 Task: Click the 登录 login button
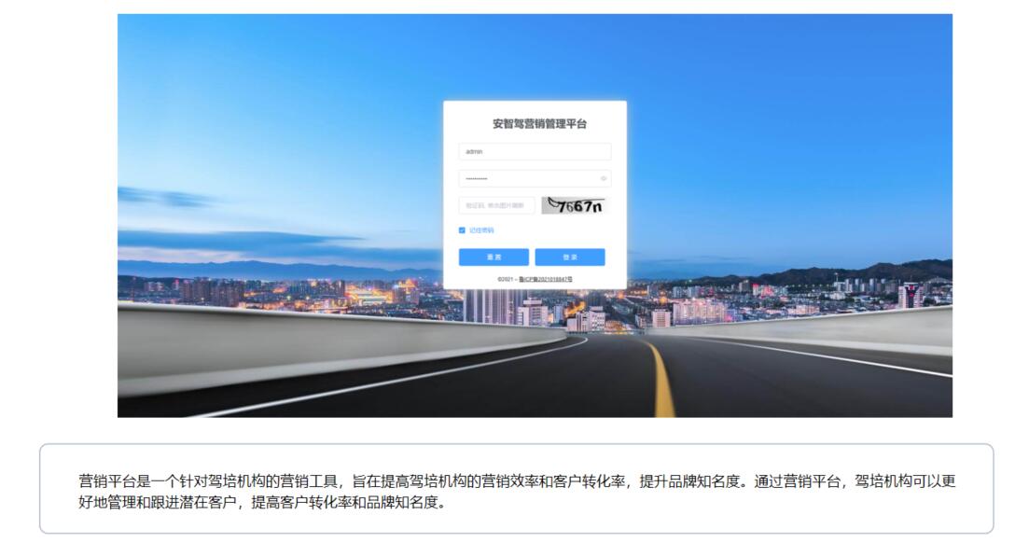(x=570, y=257)
